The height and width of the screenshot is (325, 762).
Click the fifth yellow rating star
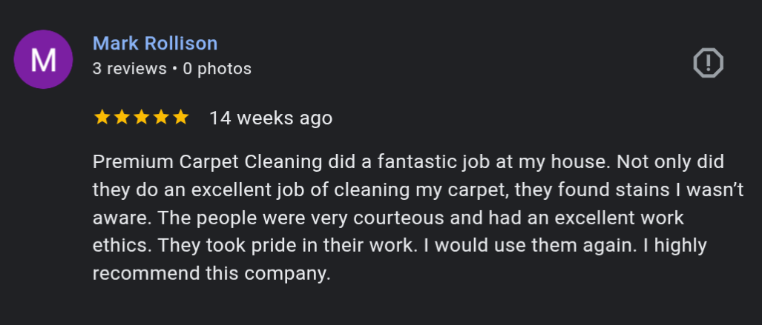(x=180, y=118)
